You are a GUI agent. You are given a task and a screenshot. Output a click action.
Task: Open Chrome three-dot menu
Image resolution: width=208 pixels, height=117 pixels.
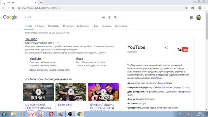(x=205, y=8)
